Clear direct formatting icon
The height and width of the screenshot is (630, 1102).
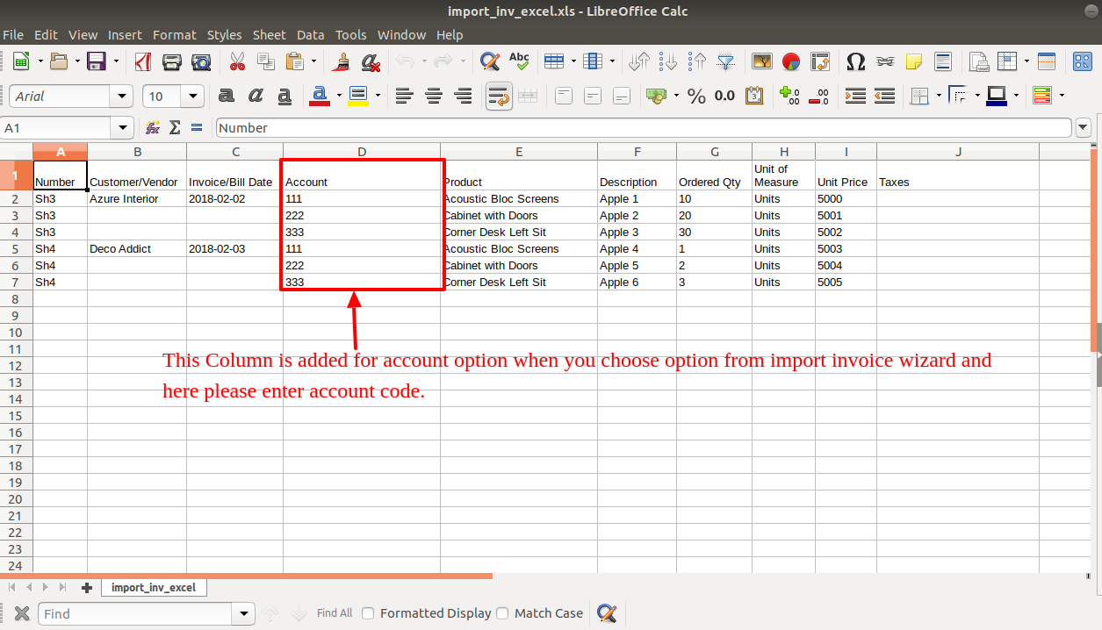pyautogui.click(x=371, y=61)
